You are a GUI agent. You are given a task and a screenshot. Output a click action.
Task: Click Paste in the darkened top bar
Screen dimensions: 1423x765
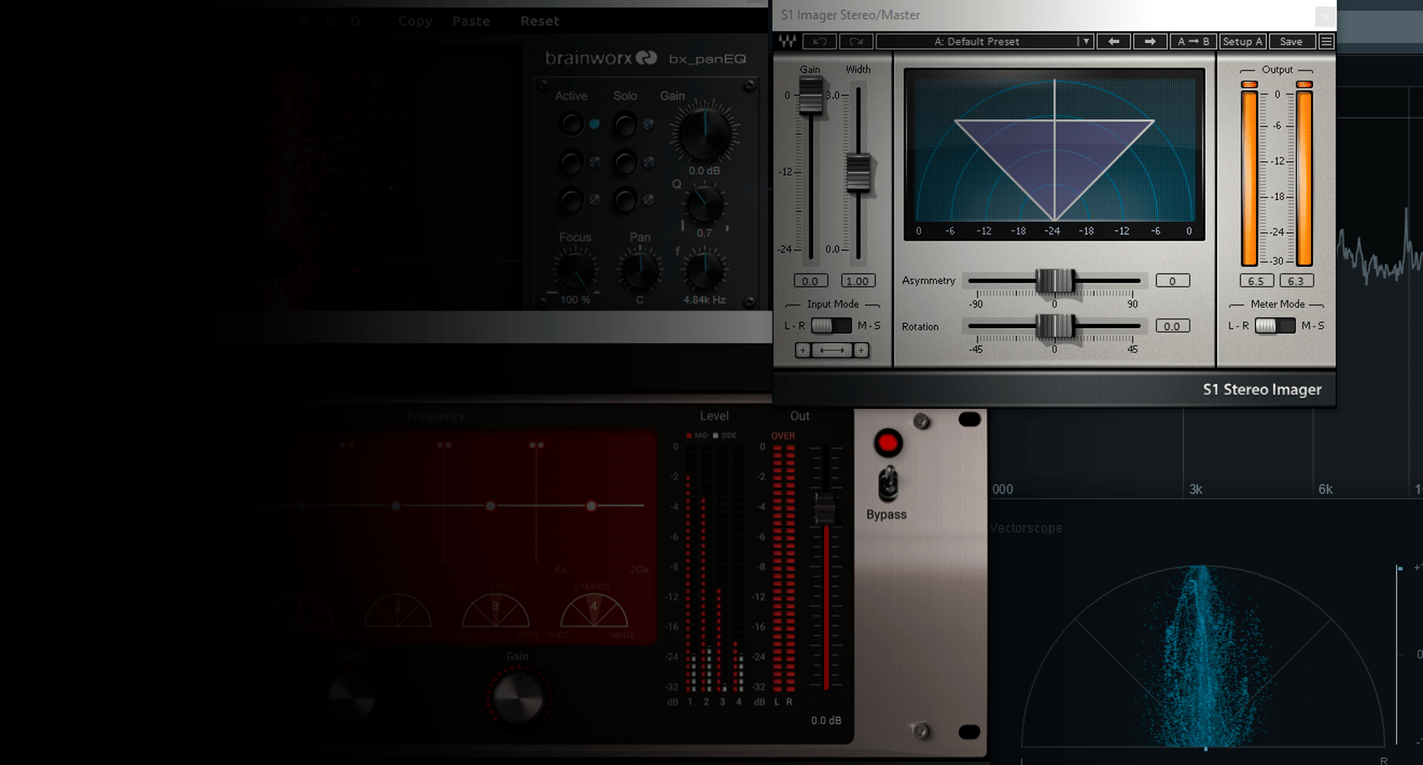tap(471, 21)
